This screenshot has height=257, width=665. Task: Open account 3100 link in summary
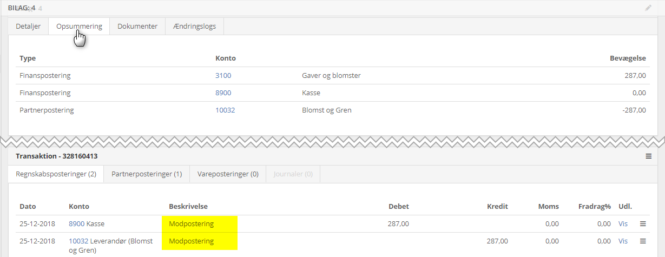coord(223,76)
